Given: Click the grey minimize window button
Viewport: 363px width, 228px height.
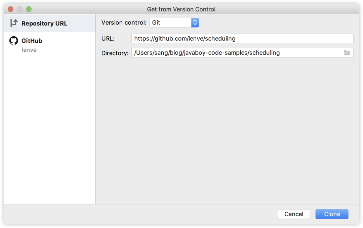Looking at the screenshot, I should (x=20, y=9).
